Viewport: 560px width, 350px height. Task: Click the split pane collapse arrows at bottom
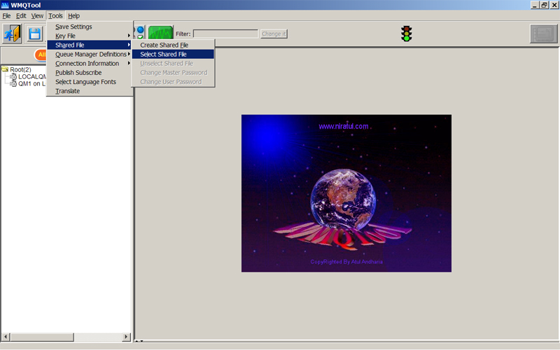tap(139, 341)
